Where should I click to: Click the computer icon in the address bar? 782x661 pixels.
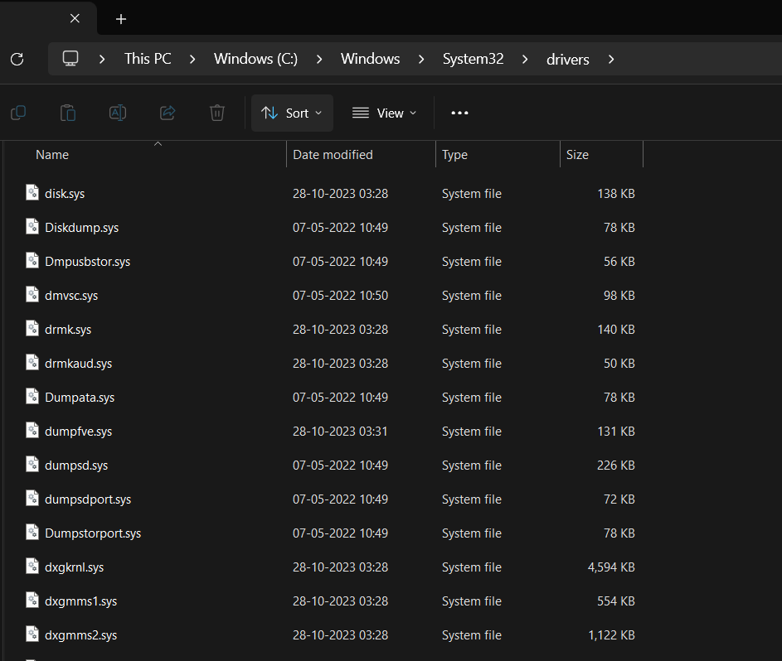pos(70,59)
